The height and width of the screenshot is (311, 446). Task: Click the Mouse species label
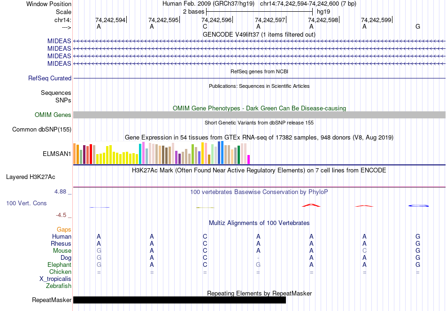pos(62,251)
